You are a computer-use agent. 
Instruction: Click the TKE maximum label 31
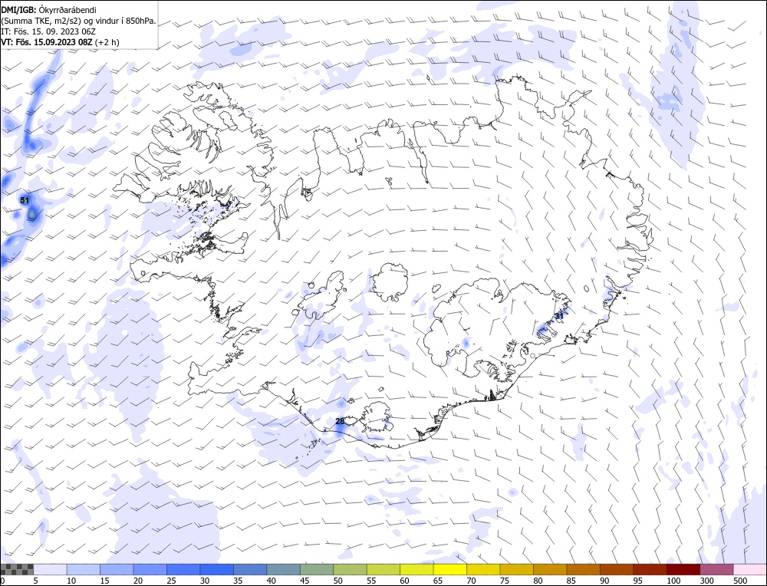[x=560, y=316]
